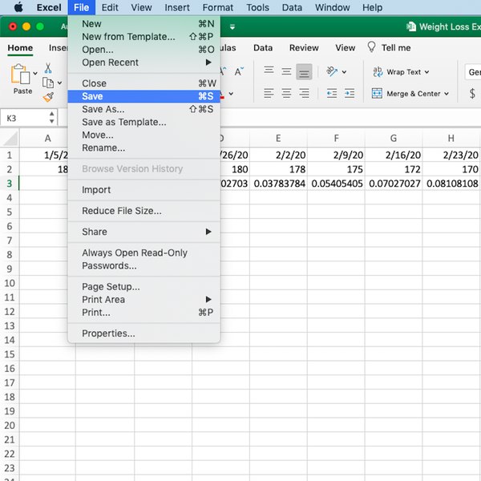Click the Tell me lightbulb icon
This screenshot has width=481, height=481.
pos(371,47)
